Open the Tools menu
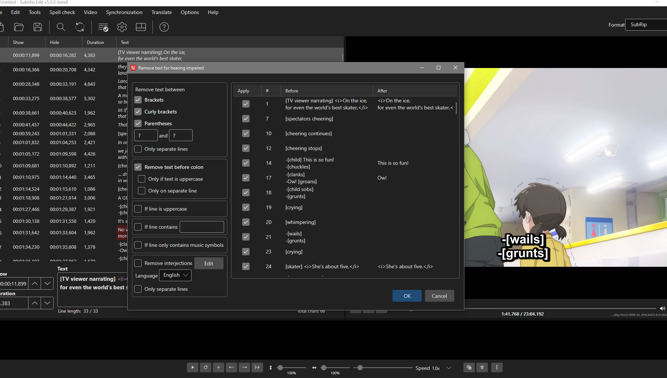 coord(35,12)
